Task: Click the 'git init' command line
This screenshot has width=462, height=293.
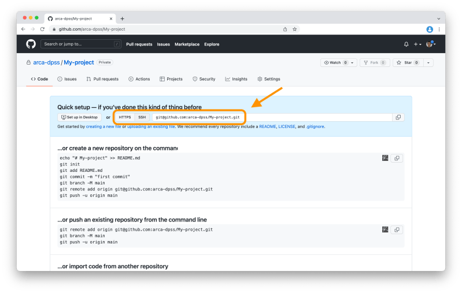Action: coord(70,164)
